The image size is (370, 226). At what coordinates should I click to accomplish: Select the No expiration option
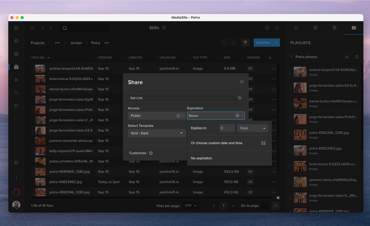pyautogui.click(x=201, y=158)
